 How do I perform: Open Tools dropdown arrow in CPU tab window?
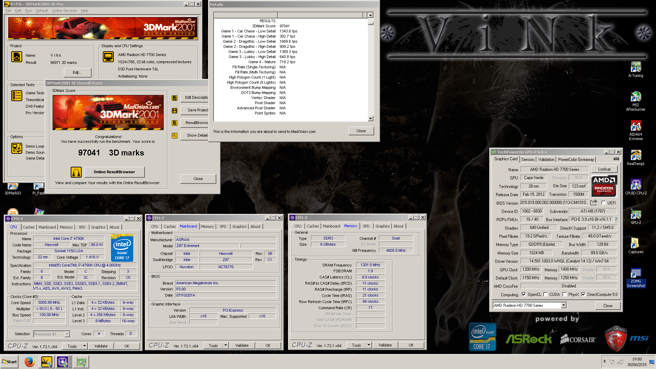point(84,346)
